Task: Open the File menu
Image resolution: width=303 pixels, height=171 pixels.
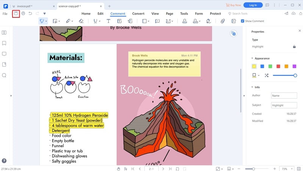Action: pos(5,14)
